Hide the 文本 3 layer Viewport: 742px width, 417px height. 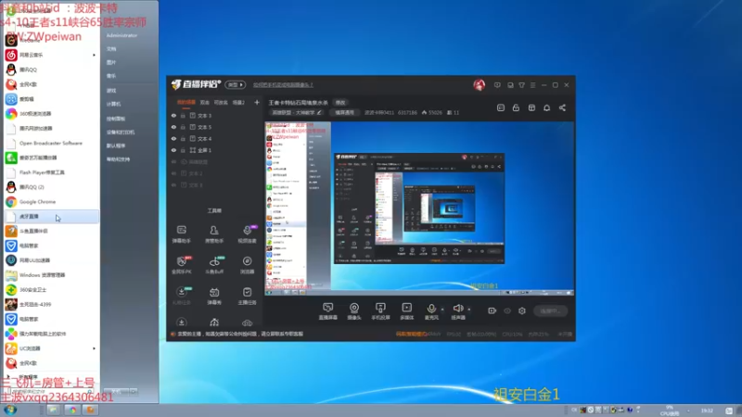[173, 115]
